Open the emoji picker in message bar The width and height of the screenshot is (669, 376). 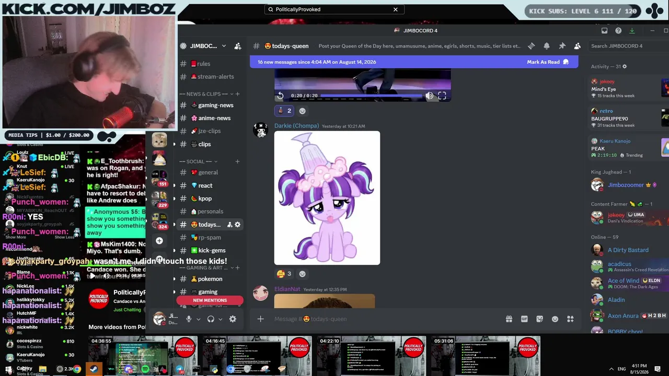(x=555, y=319)
